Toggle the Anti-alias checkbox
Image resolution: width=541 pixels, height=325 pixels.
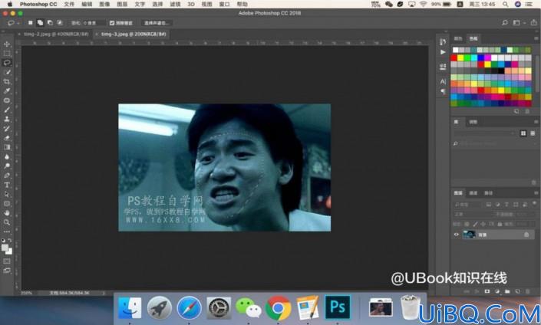[112, 23]
